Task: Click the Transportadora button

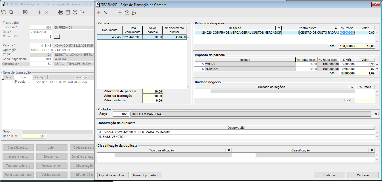Action: [18, 166]
